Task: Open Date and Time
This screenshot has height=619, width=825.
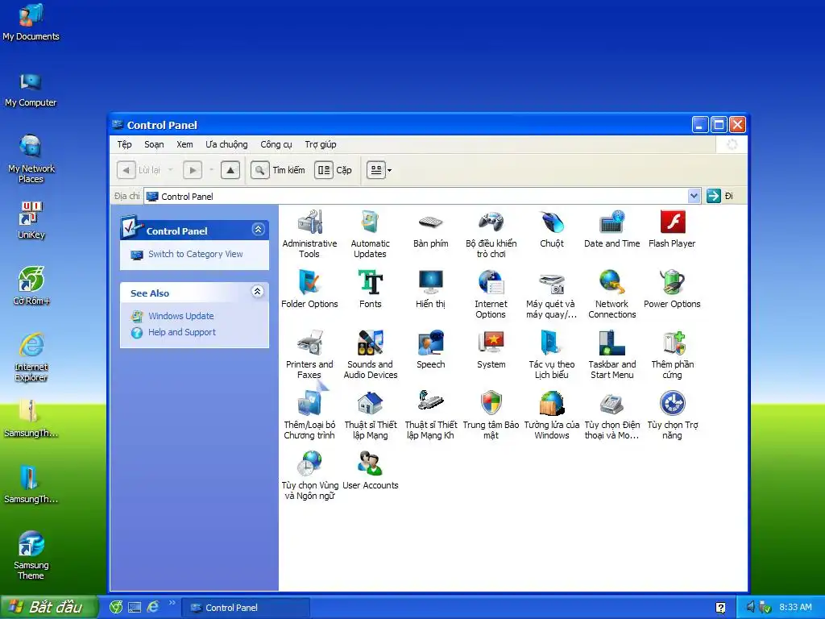Action: (x=612, y=229)
